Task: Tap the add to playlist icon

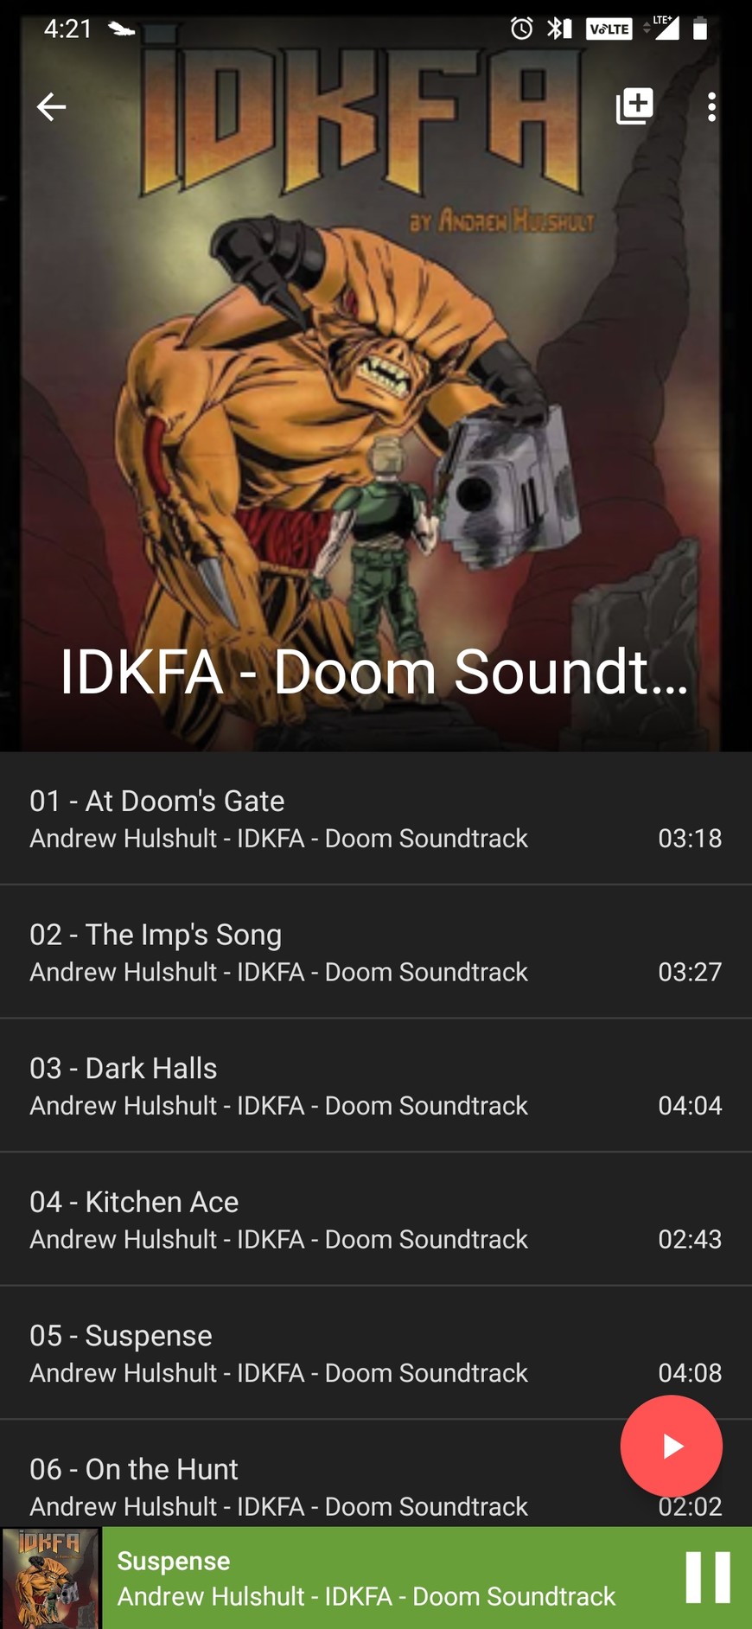Action: pos(634,106)
